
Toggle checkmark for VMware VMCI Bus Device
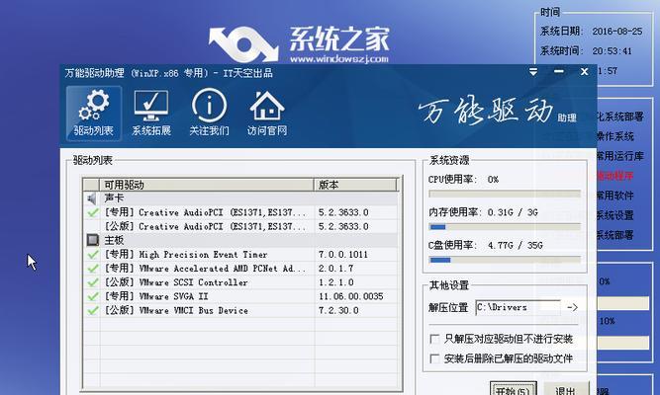coord(93,310)
